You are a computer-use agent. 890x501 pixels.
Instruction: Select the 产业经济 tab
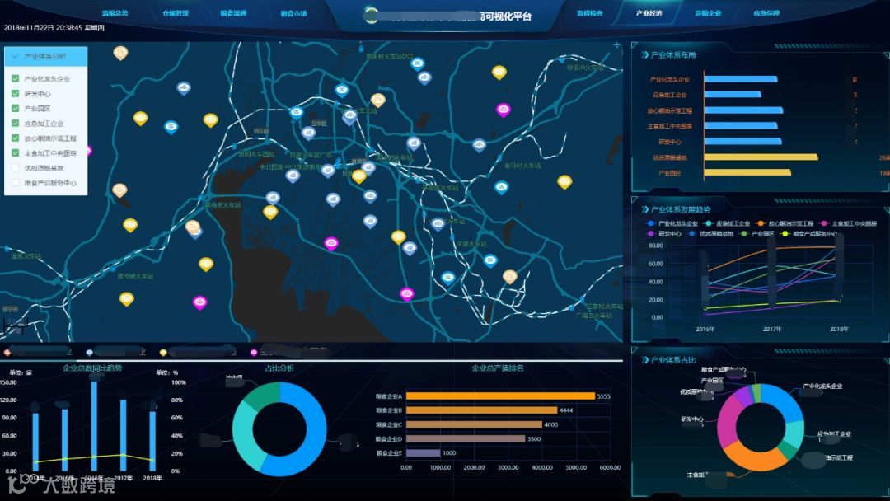tap(649, 13)
